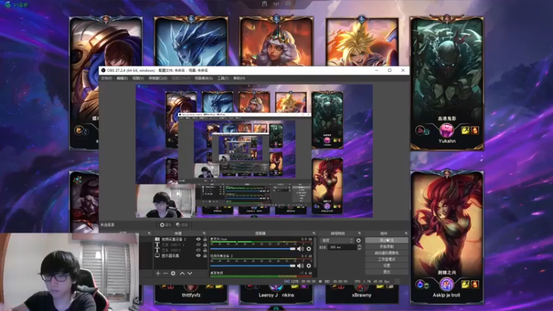553x311 pixels.
Task: Open the 工具(T) menu in OBS
Action: 223,78
